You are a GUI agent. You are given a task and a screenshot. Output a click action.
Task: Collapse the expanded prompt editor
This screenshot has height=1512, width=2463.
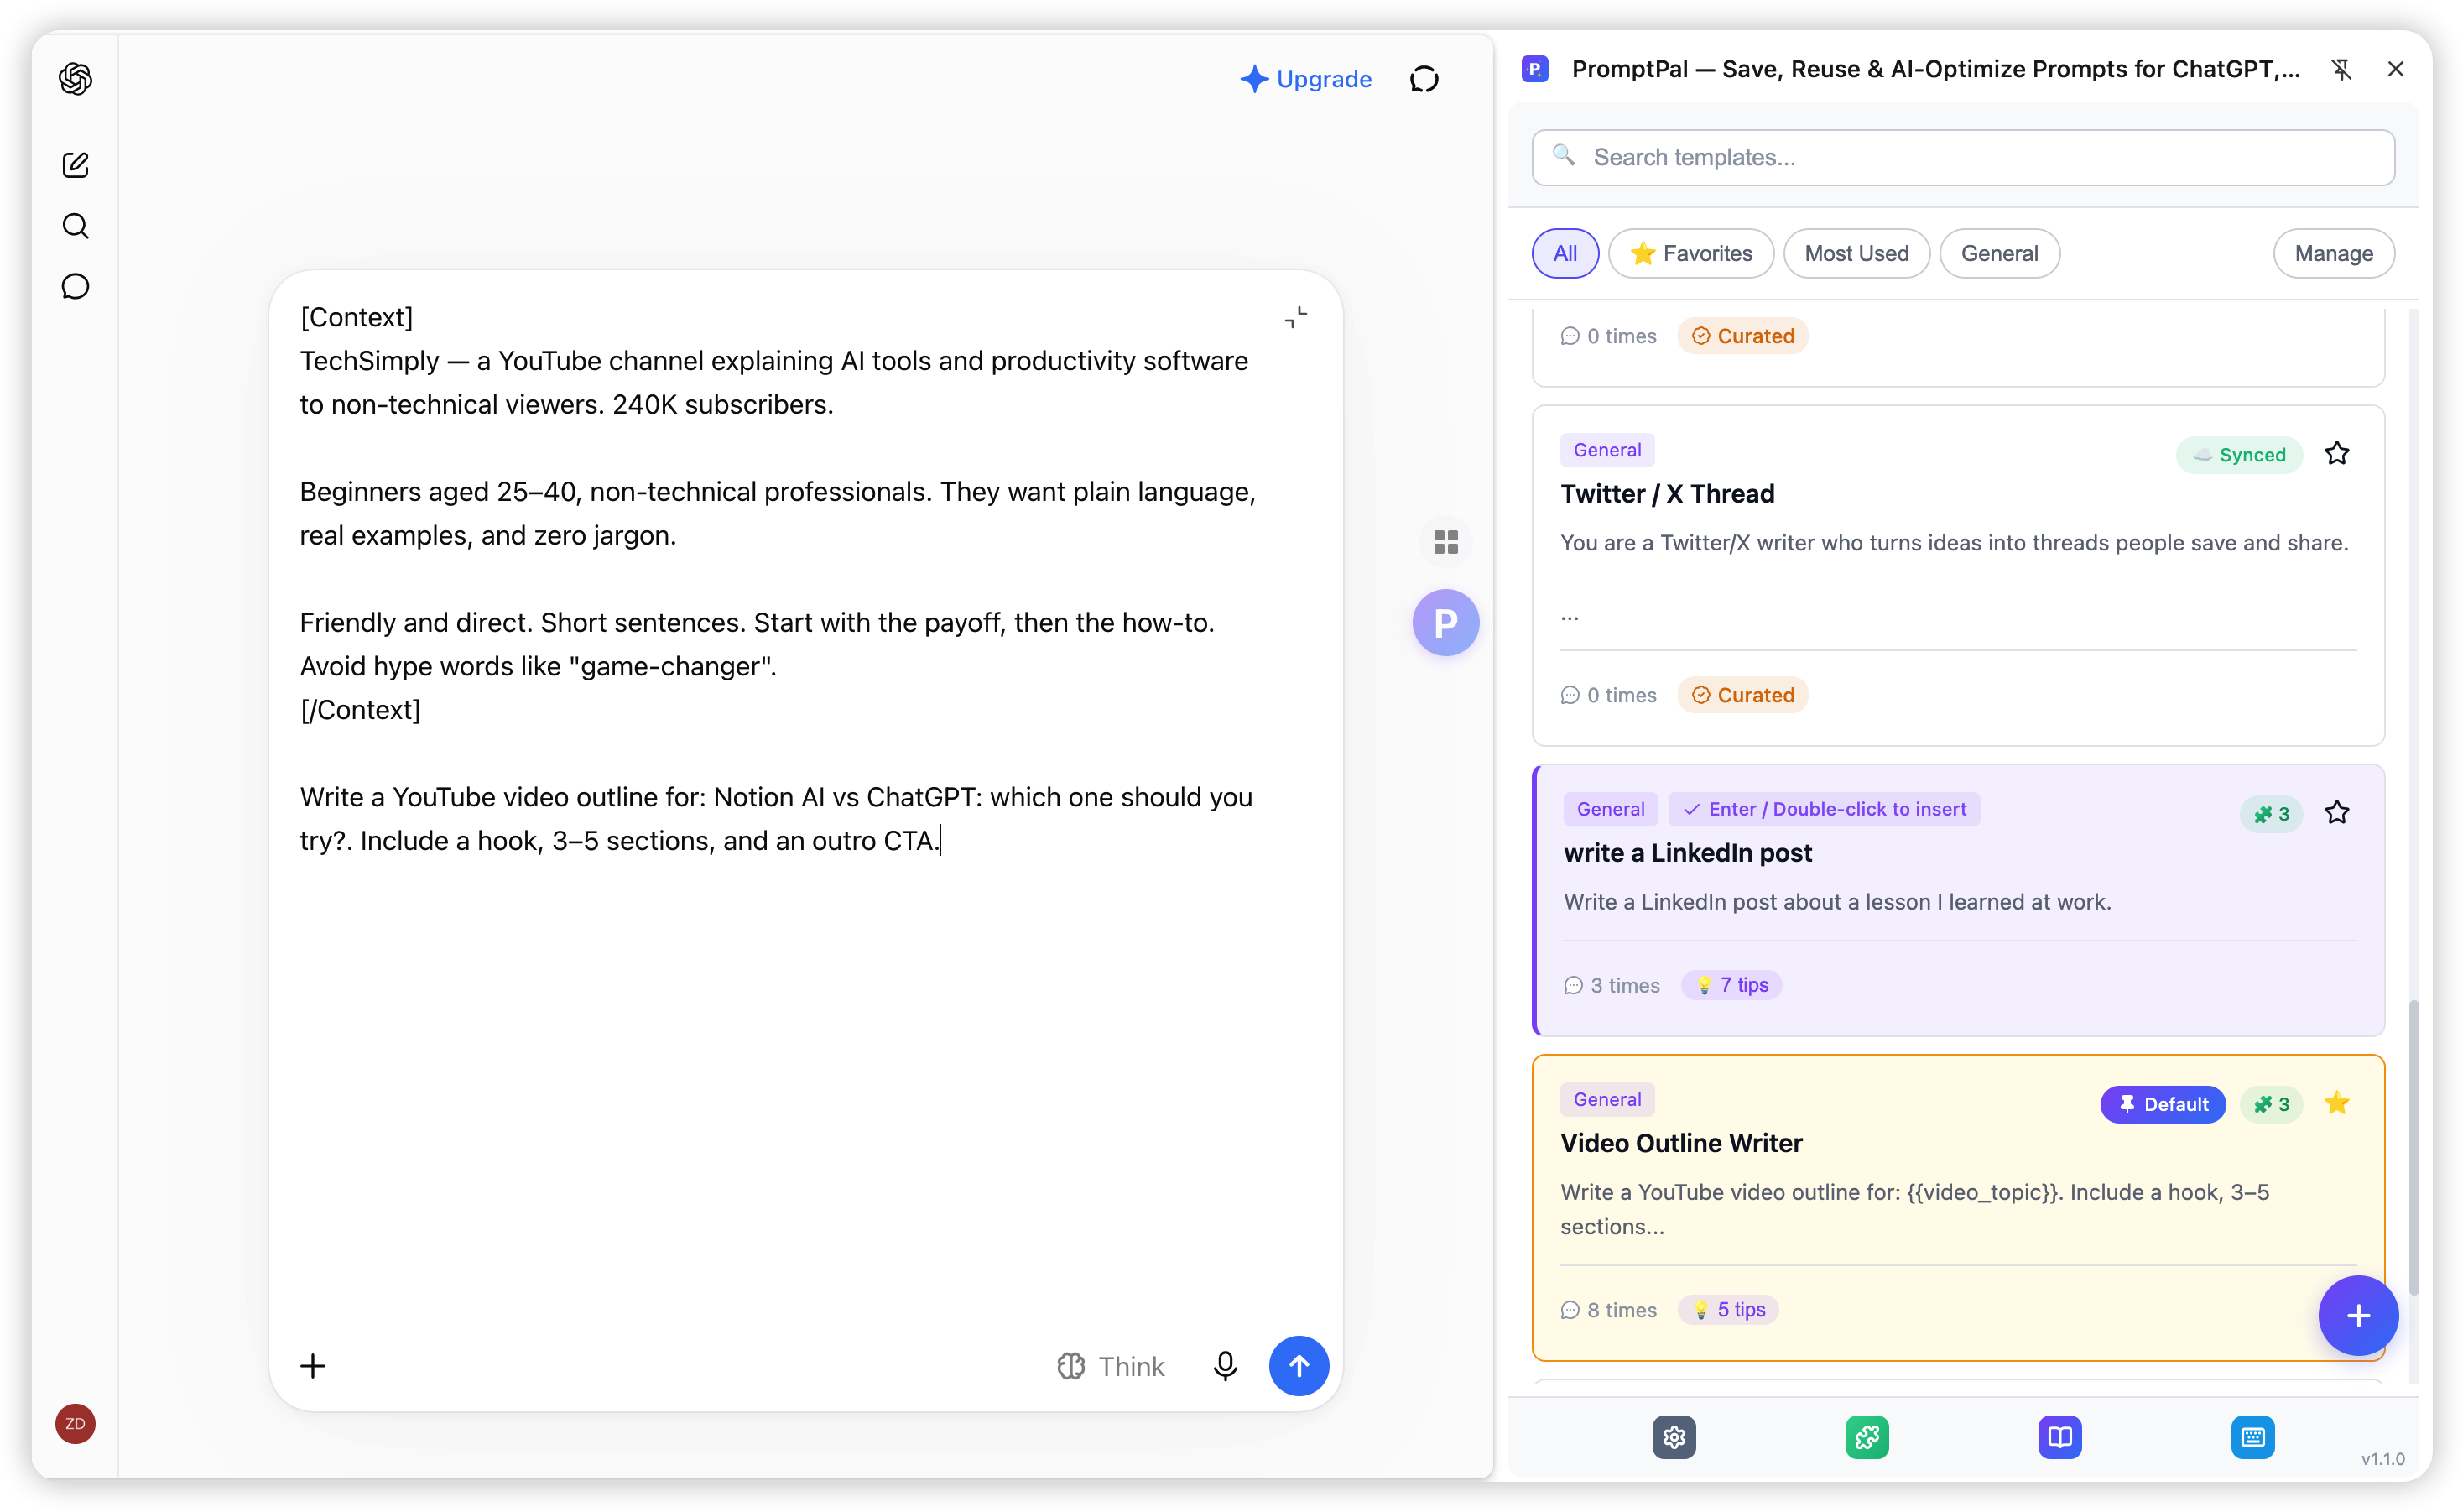(x=1295, y=317)
